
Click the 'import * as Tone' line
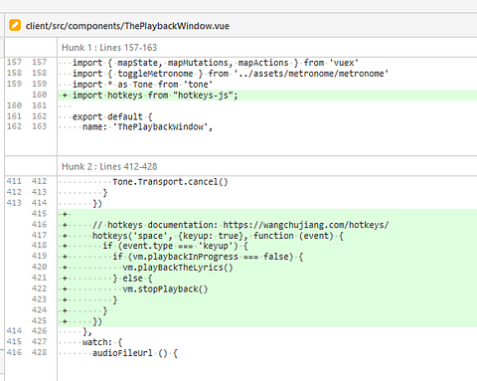click(142, 85)
